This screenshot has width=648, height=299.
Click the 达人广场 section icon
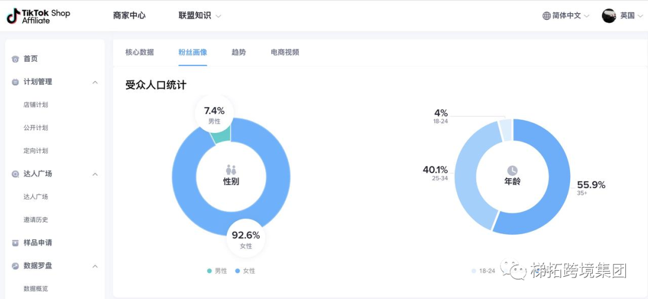tap(15, 174)
